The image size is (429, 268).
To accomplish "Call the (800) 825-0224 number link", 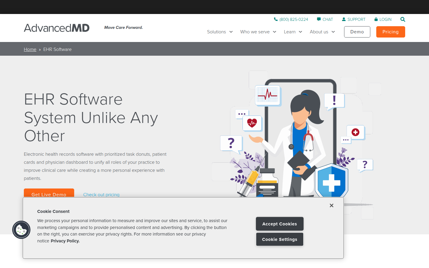I will 294,19.
